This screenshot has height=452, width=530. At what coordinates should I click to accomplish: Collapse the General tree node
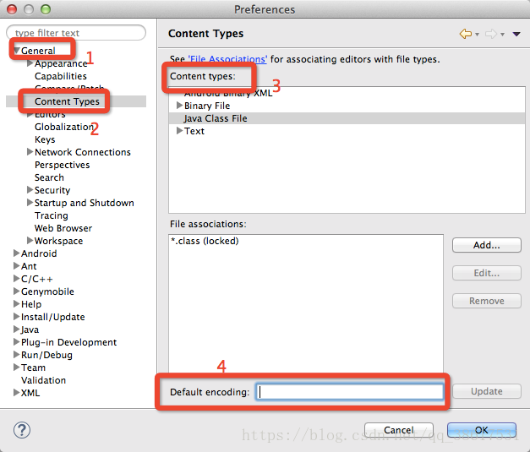click(17, 51)
